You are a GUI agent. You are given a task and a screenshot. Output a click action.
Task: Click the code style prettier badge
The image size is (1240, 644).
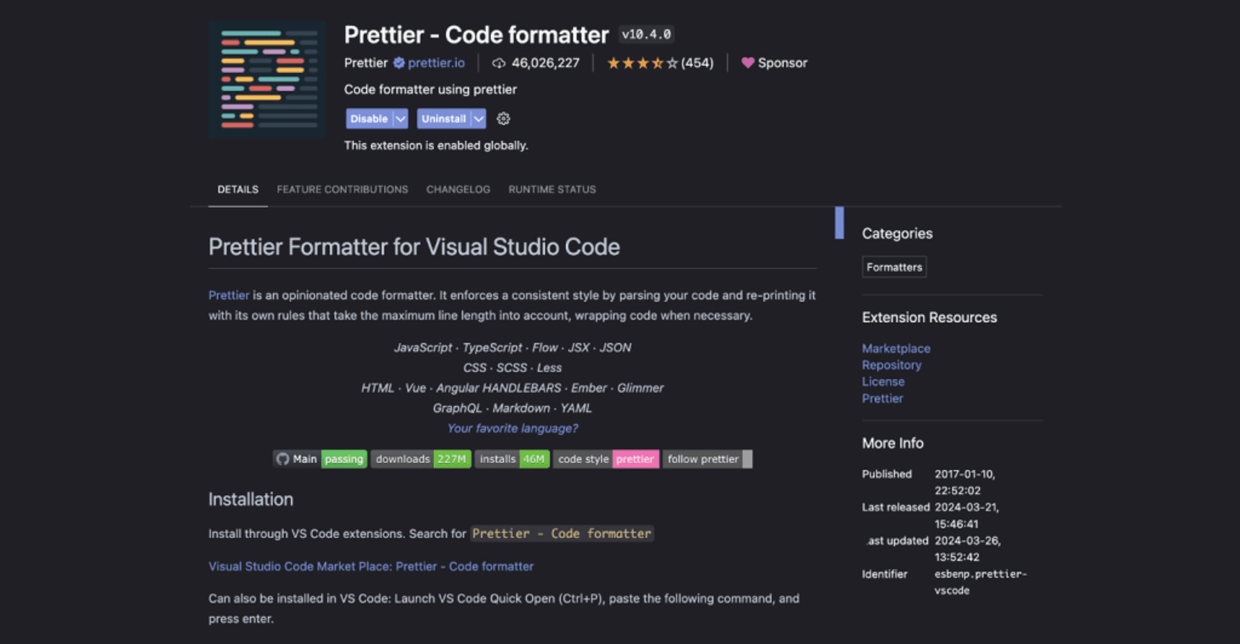605,459
